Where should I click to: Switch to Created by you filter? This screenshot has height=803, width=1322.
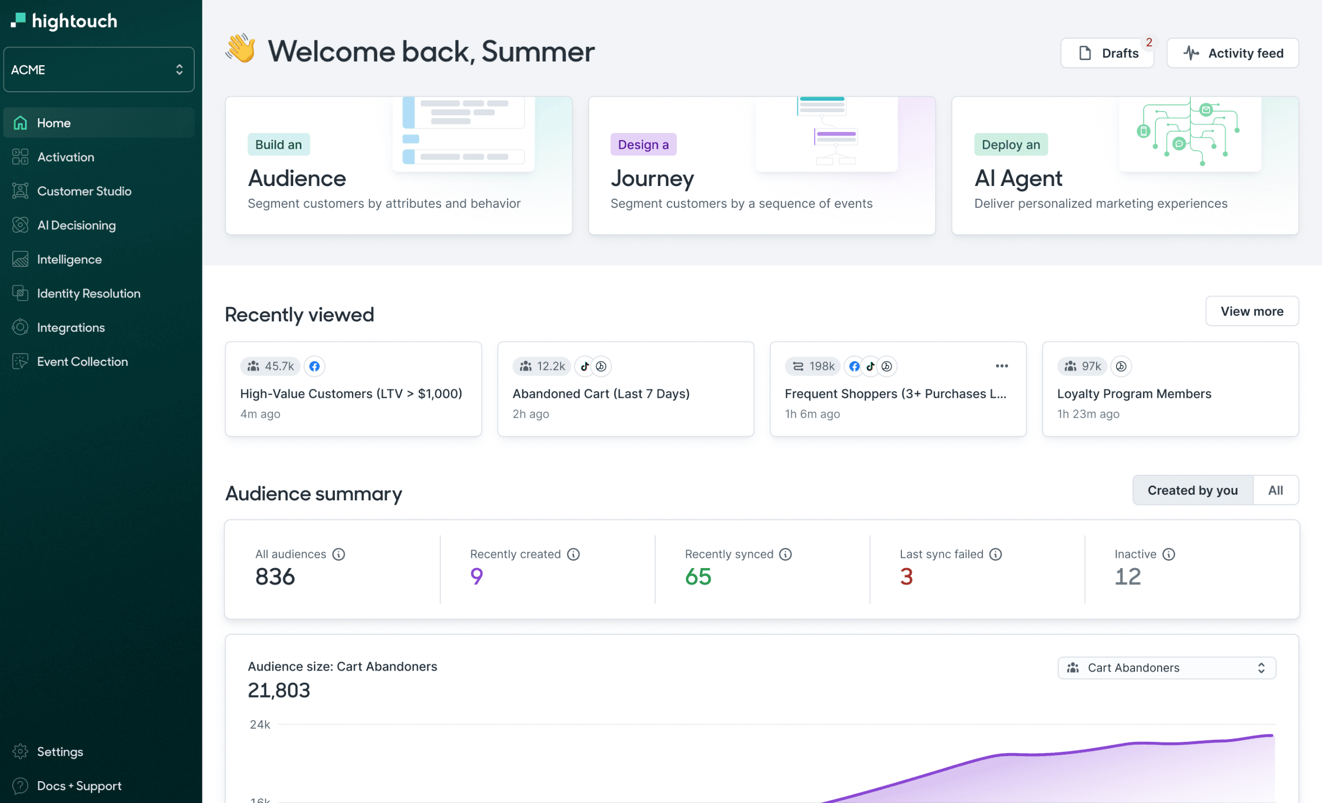(1192, 490)
